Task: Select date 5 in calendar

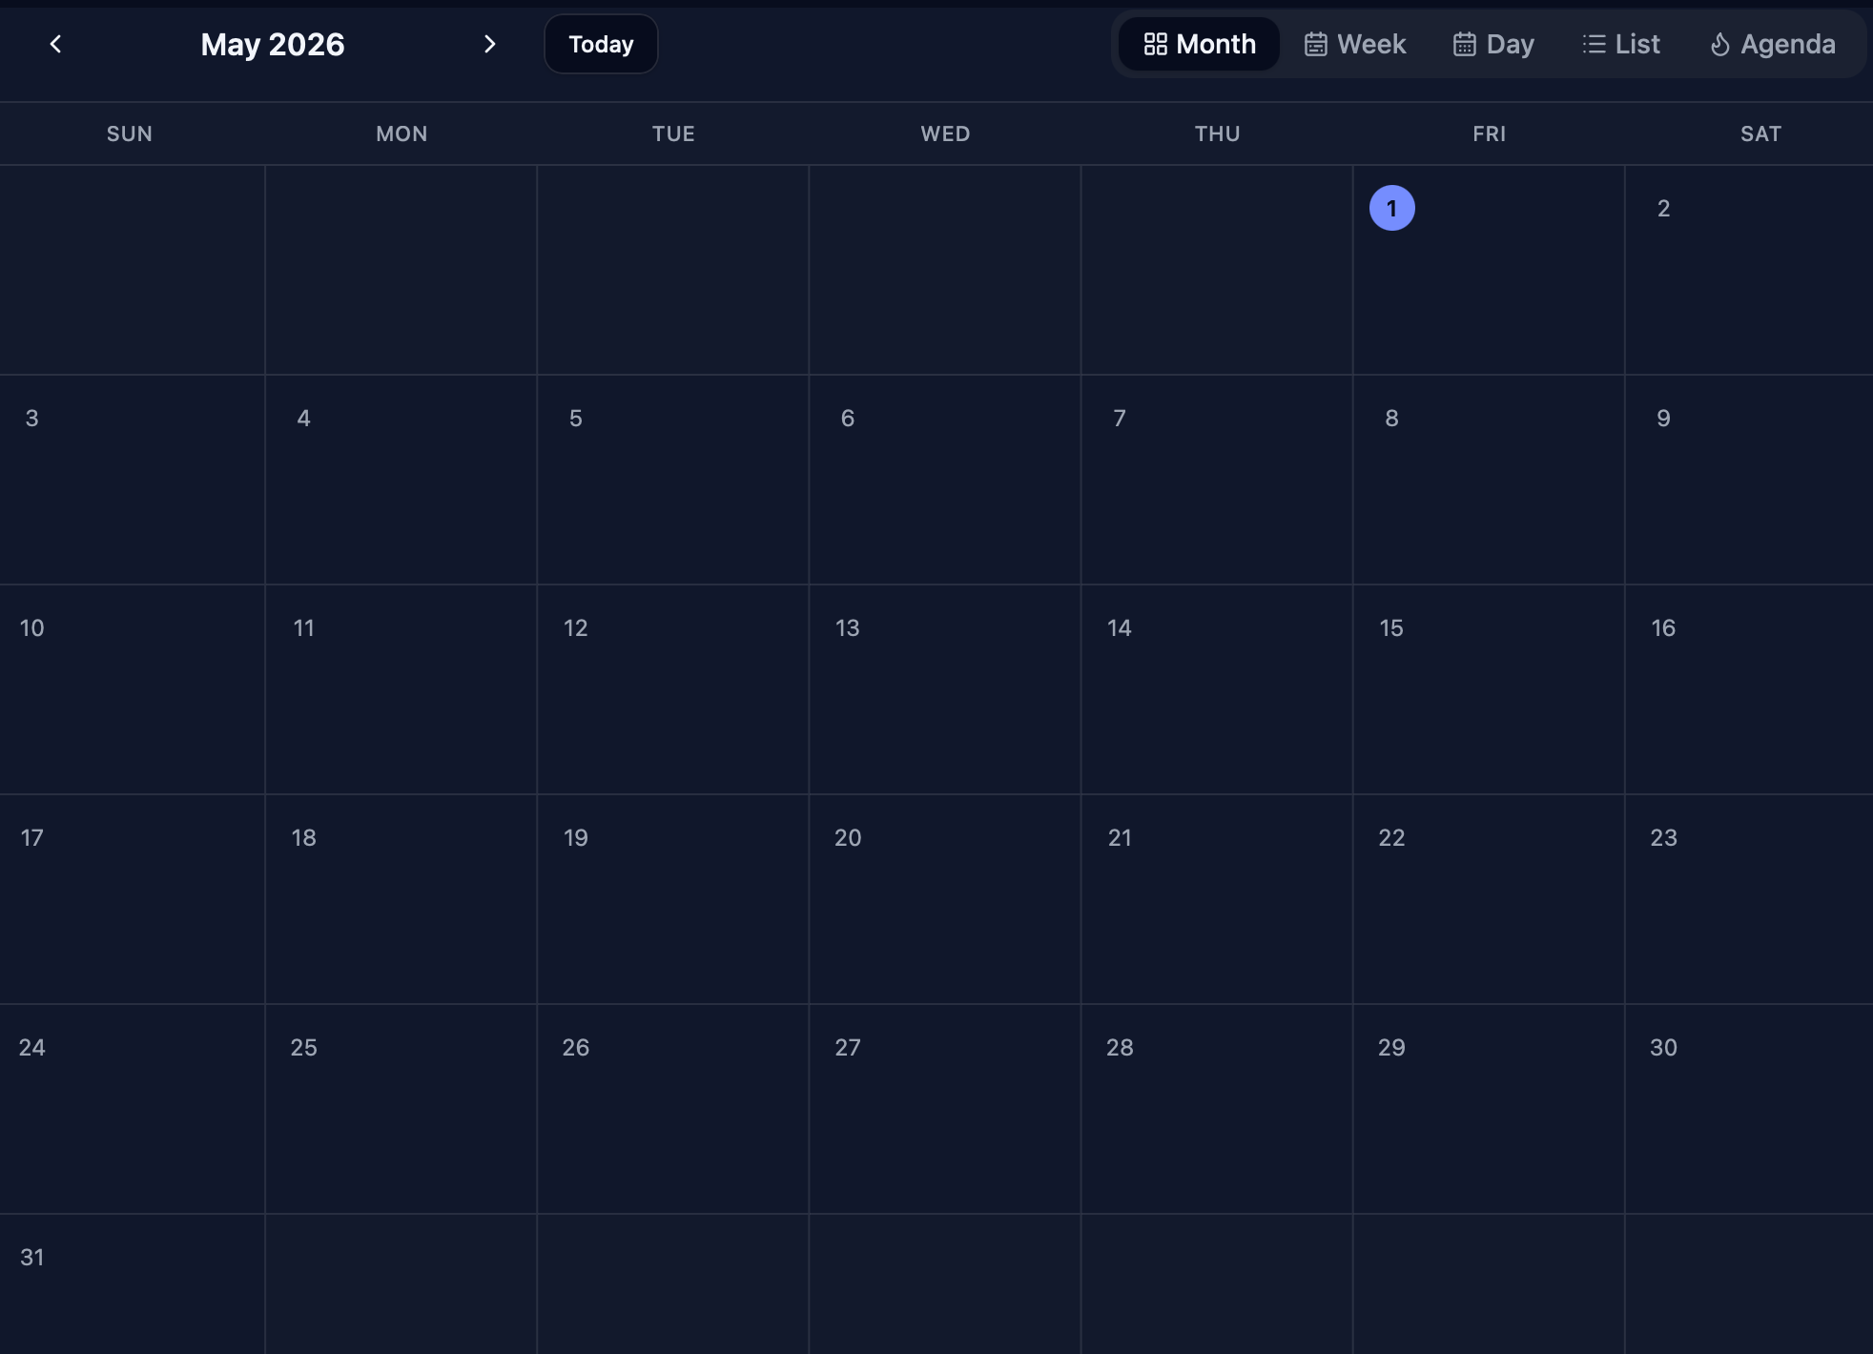Action: coord(575,418)
